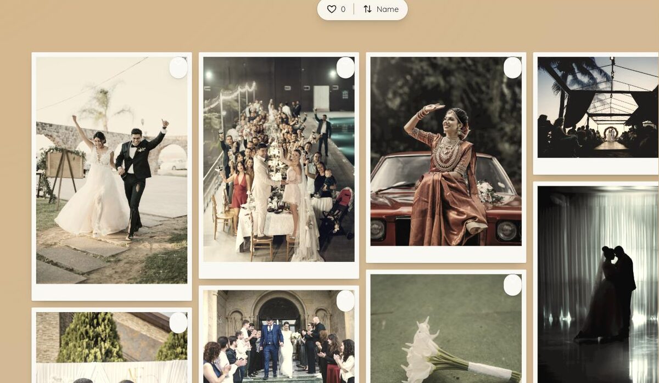This screenshot has height=383, width=659.
Task: Open the long table toast photo
Action: [x=279, y=159]
